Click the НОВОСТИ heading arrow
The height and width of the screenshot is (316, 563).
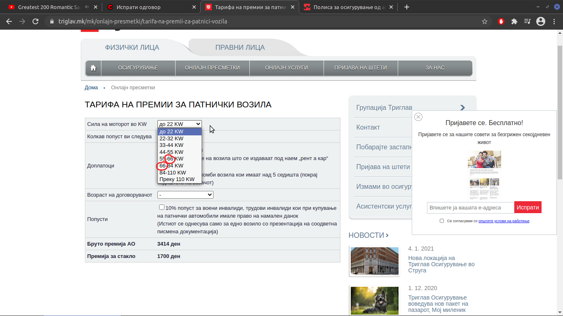tap(387, 235)
